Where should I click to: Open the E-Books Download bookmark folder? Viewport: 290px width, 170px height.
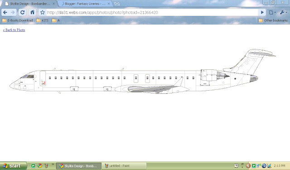coord(17,20)
